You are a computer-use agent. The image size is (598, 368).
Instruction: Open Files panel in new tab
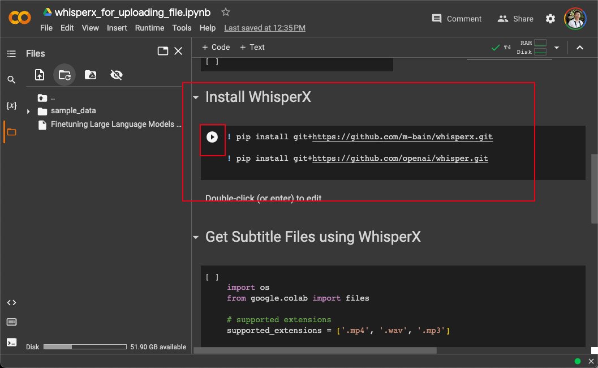163,51
